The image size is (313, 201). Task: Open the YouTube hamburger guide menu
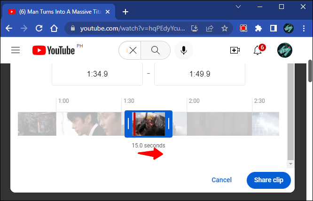coord(16,50)
